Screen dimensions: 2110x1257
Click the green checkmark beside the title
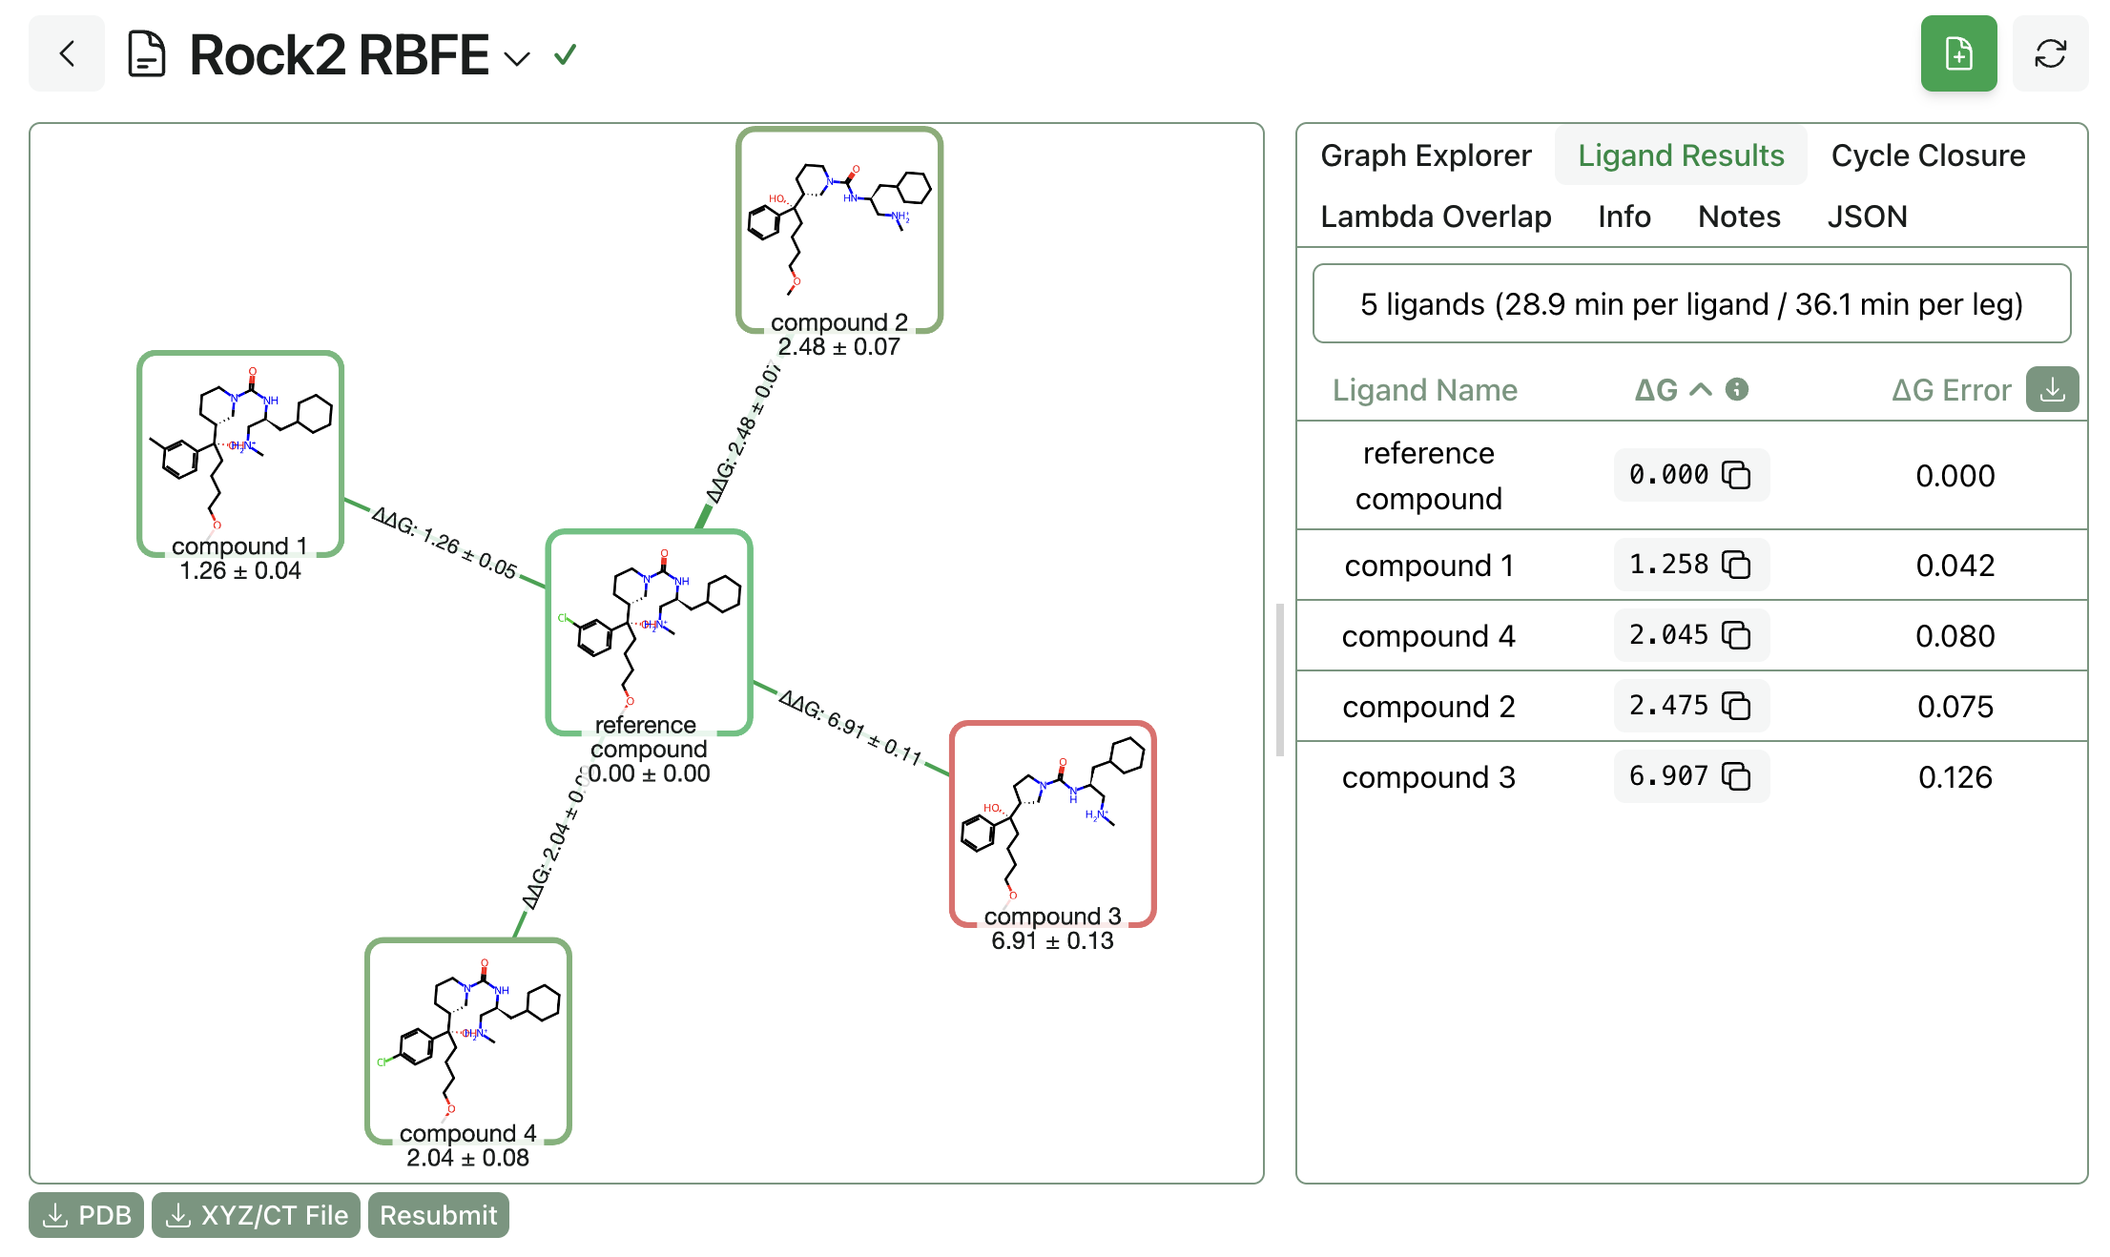coord(564,55)
